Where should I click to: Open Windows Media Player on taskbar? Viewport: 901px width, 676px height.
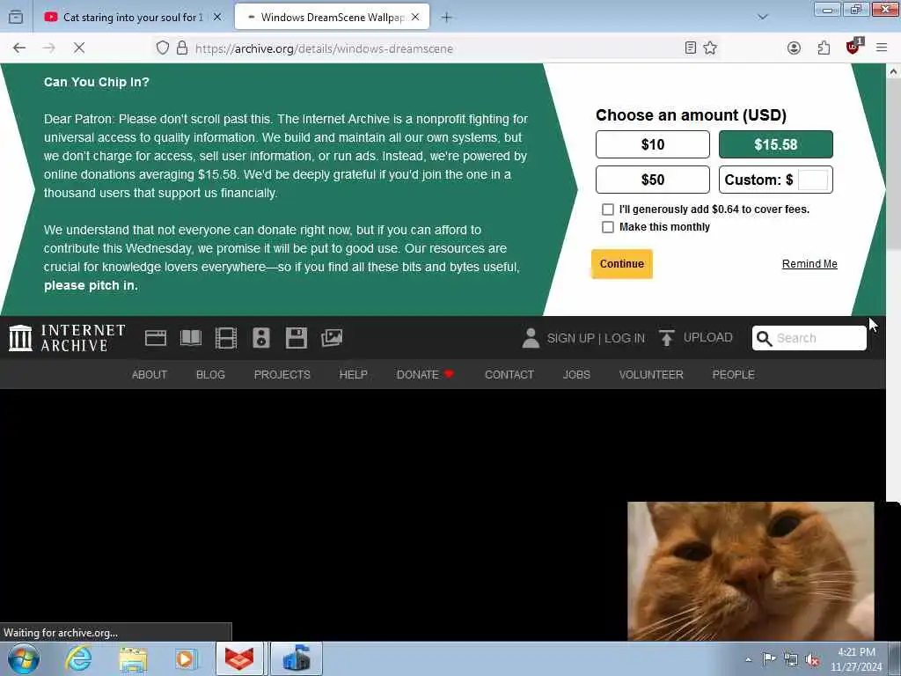[x=186, y=659]
